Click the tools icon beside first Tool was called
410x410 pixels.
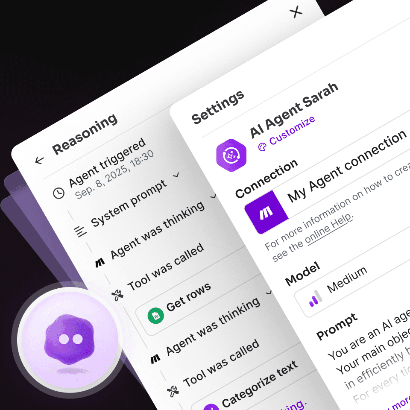coord(117,295)
